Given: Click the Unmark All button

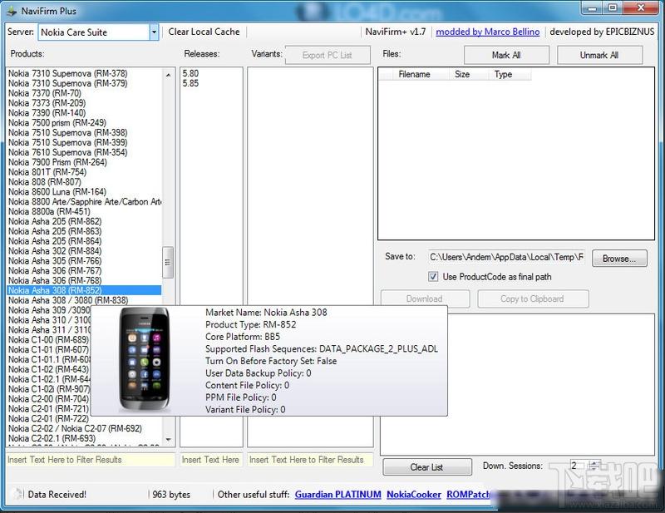Looking at the screenshot, I should (x=599, y=55).
